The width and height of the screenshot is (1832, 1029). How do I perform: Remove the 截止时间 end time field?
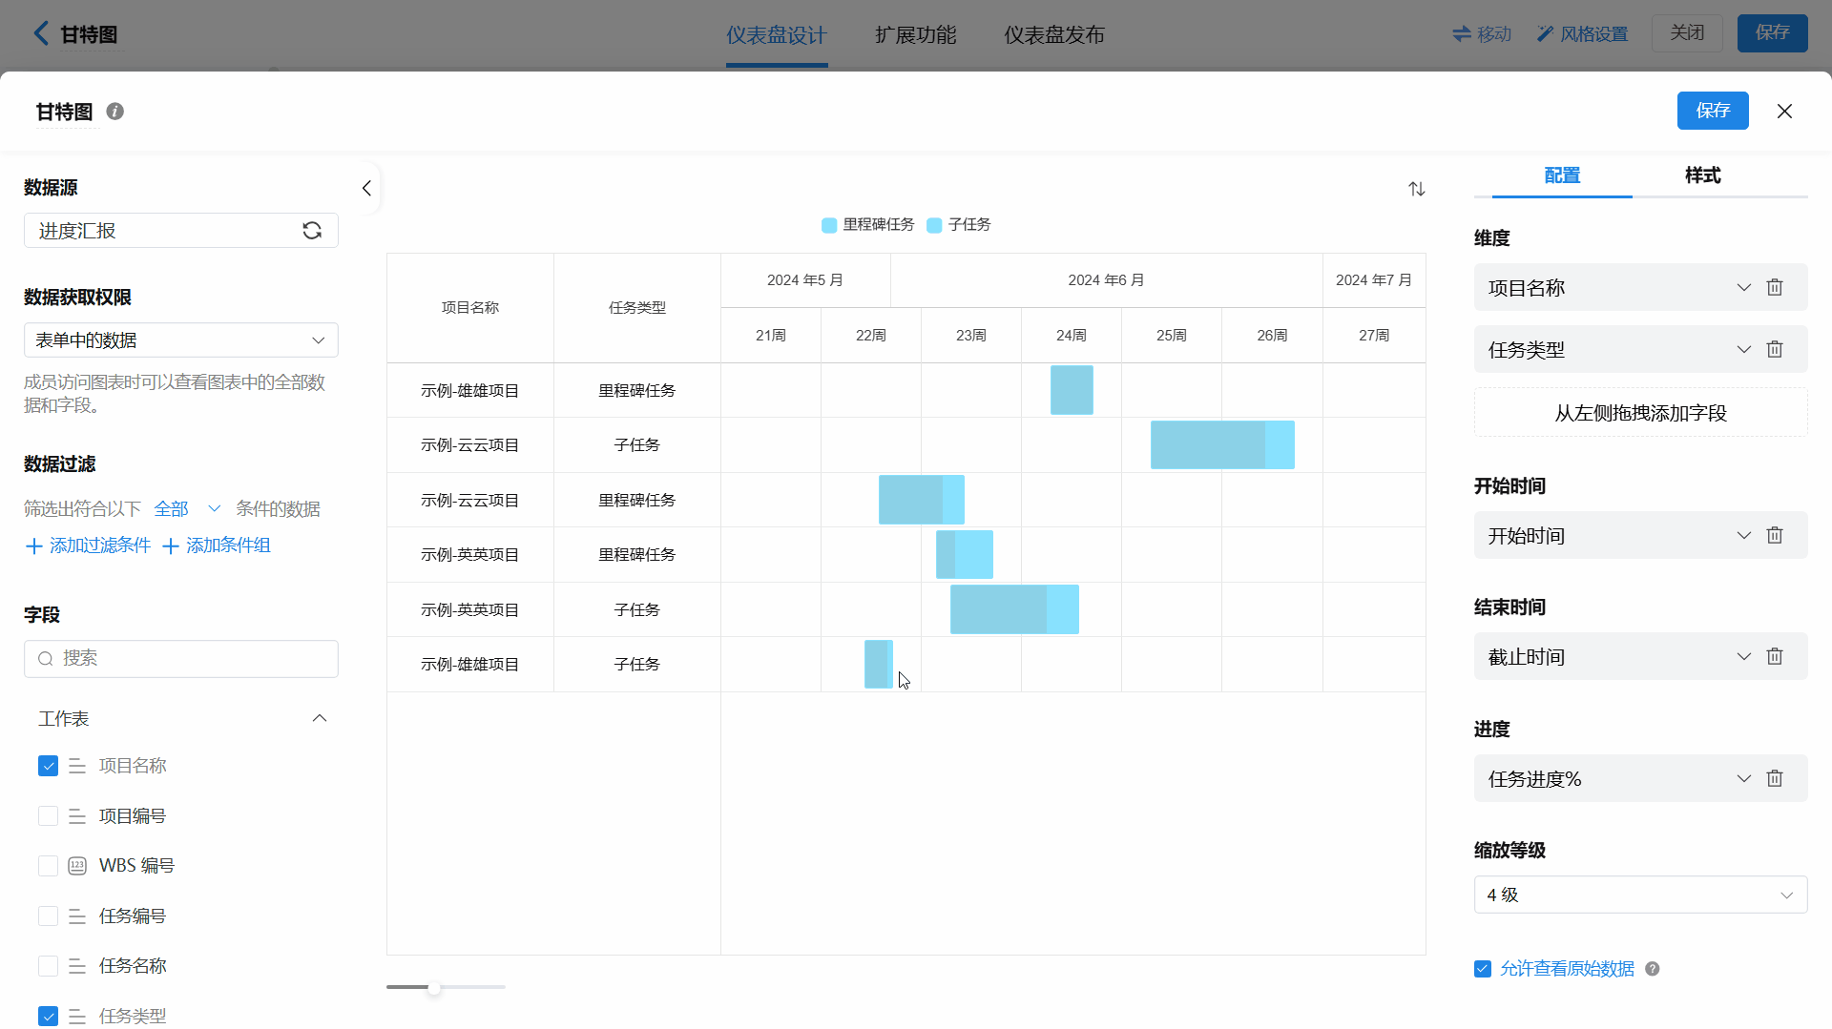[x=1774, y=656]
